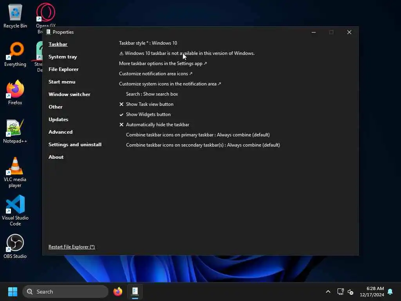Click the taskbar Search box
Viewport: 401px width, 301px height.
65,292
